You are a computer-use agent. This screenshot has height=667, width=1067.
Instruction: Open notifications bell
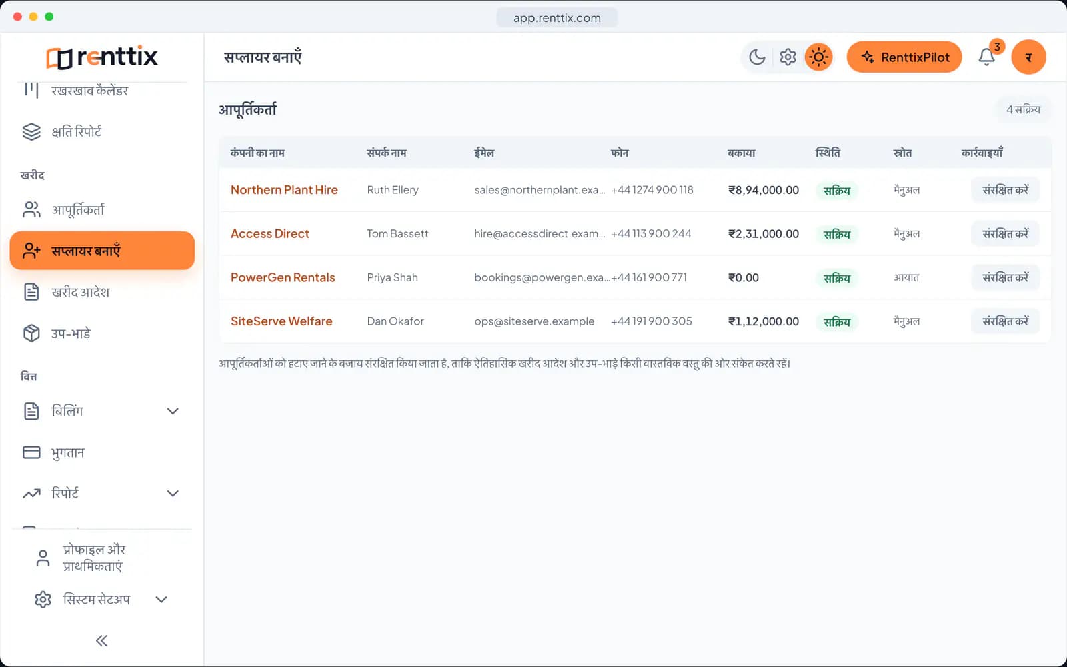click(987, 57)
